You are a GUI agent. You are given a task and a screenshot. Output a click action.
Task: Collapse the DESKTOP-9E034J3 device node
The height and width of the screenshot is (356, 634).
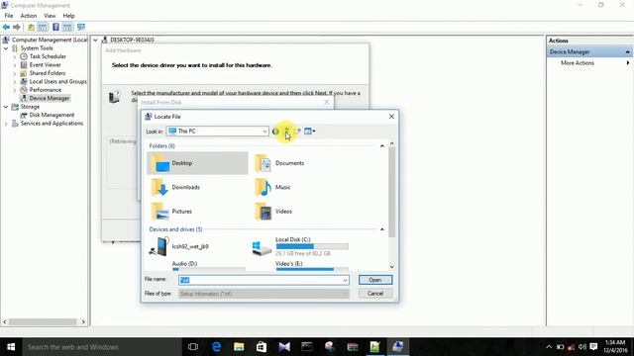(x=95, y=40)
